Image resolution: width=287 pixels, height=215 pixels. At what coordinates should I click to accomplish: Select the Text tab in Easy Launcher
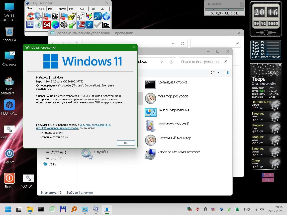(93, 8)
